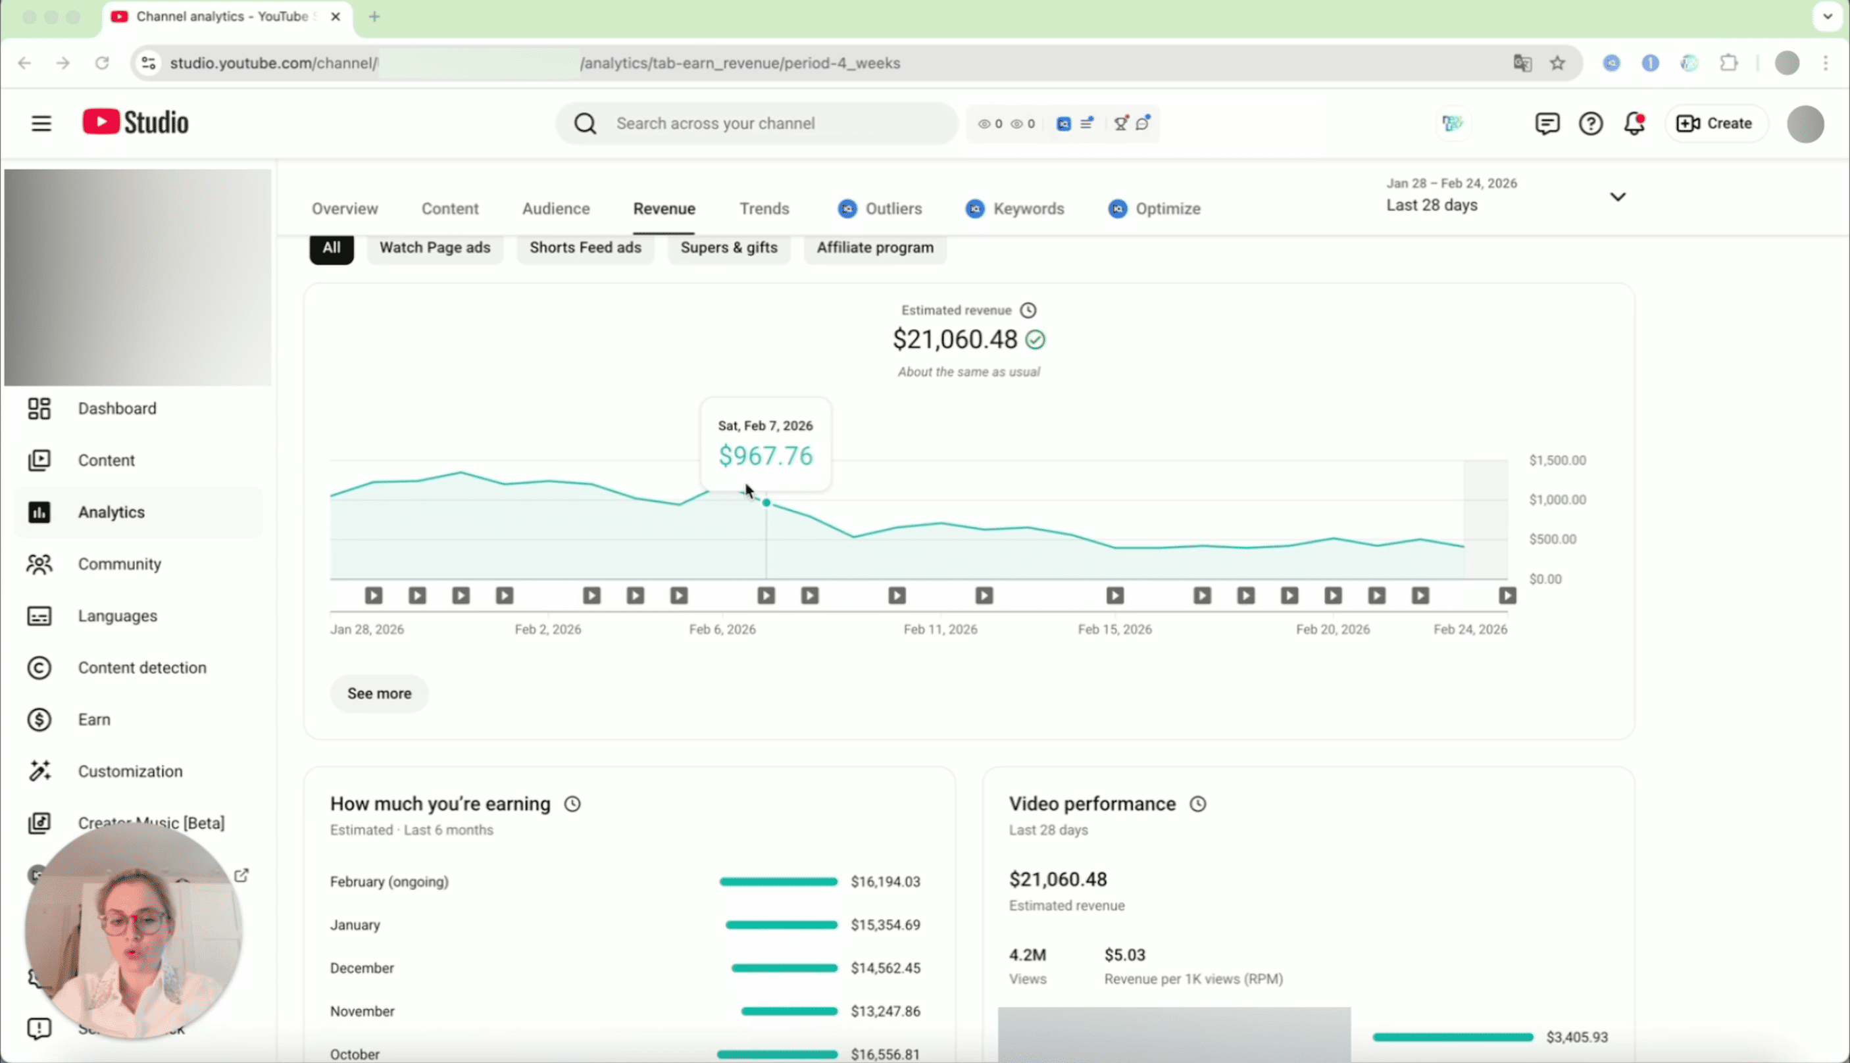Click the notifications bell icon
The width and height of the screenshot is (1850, 1063).
[1634, 124]
